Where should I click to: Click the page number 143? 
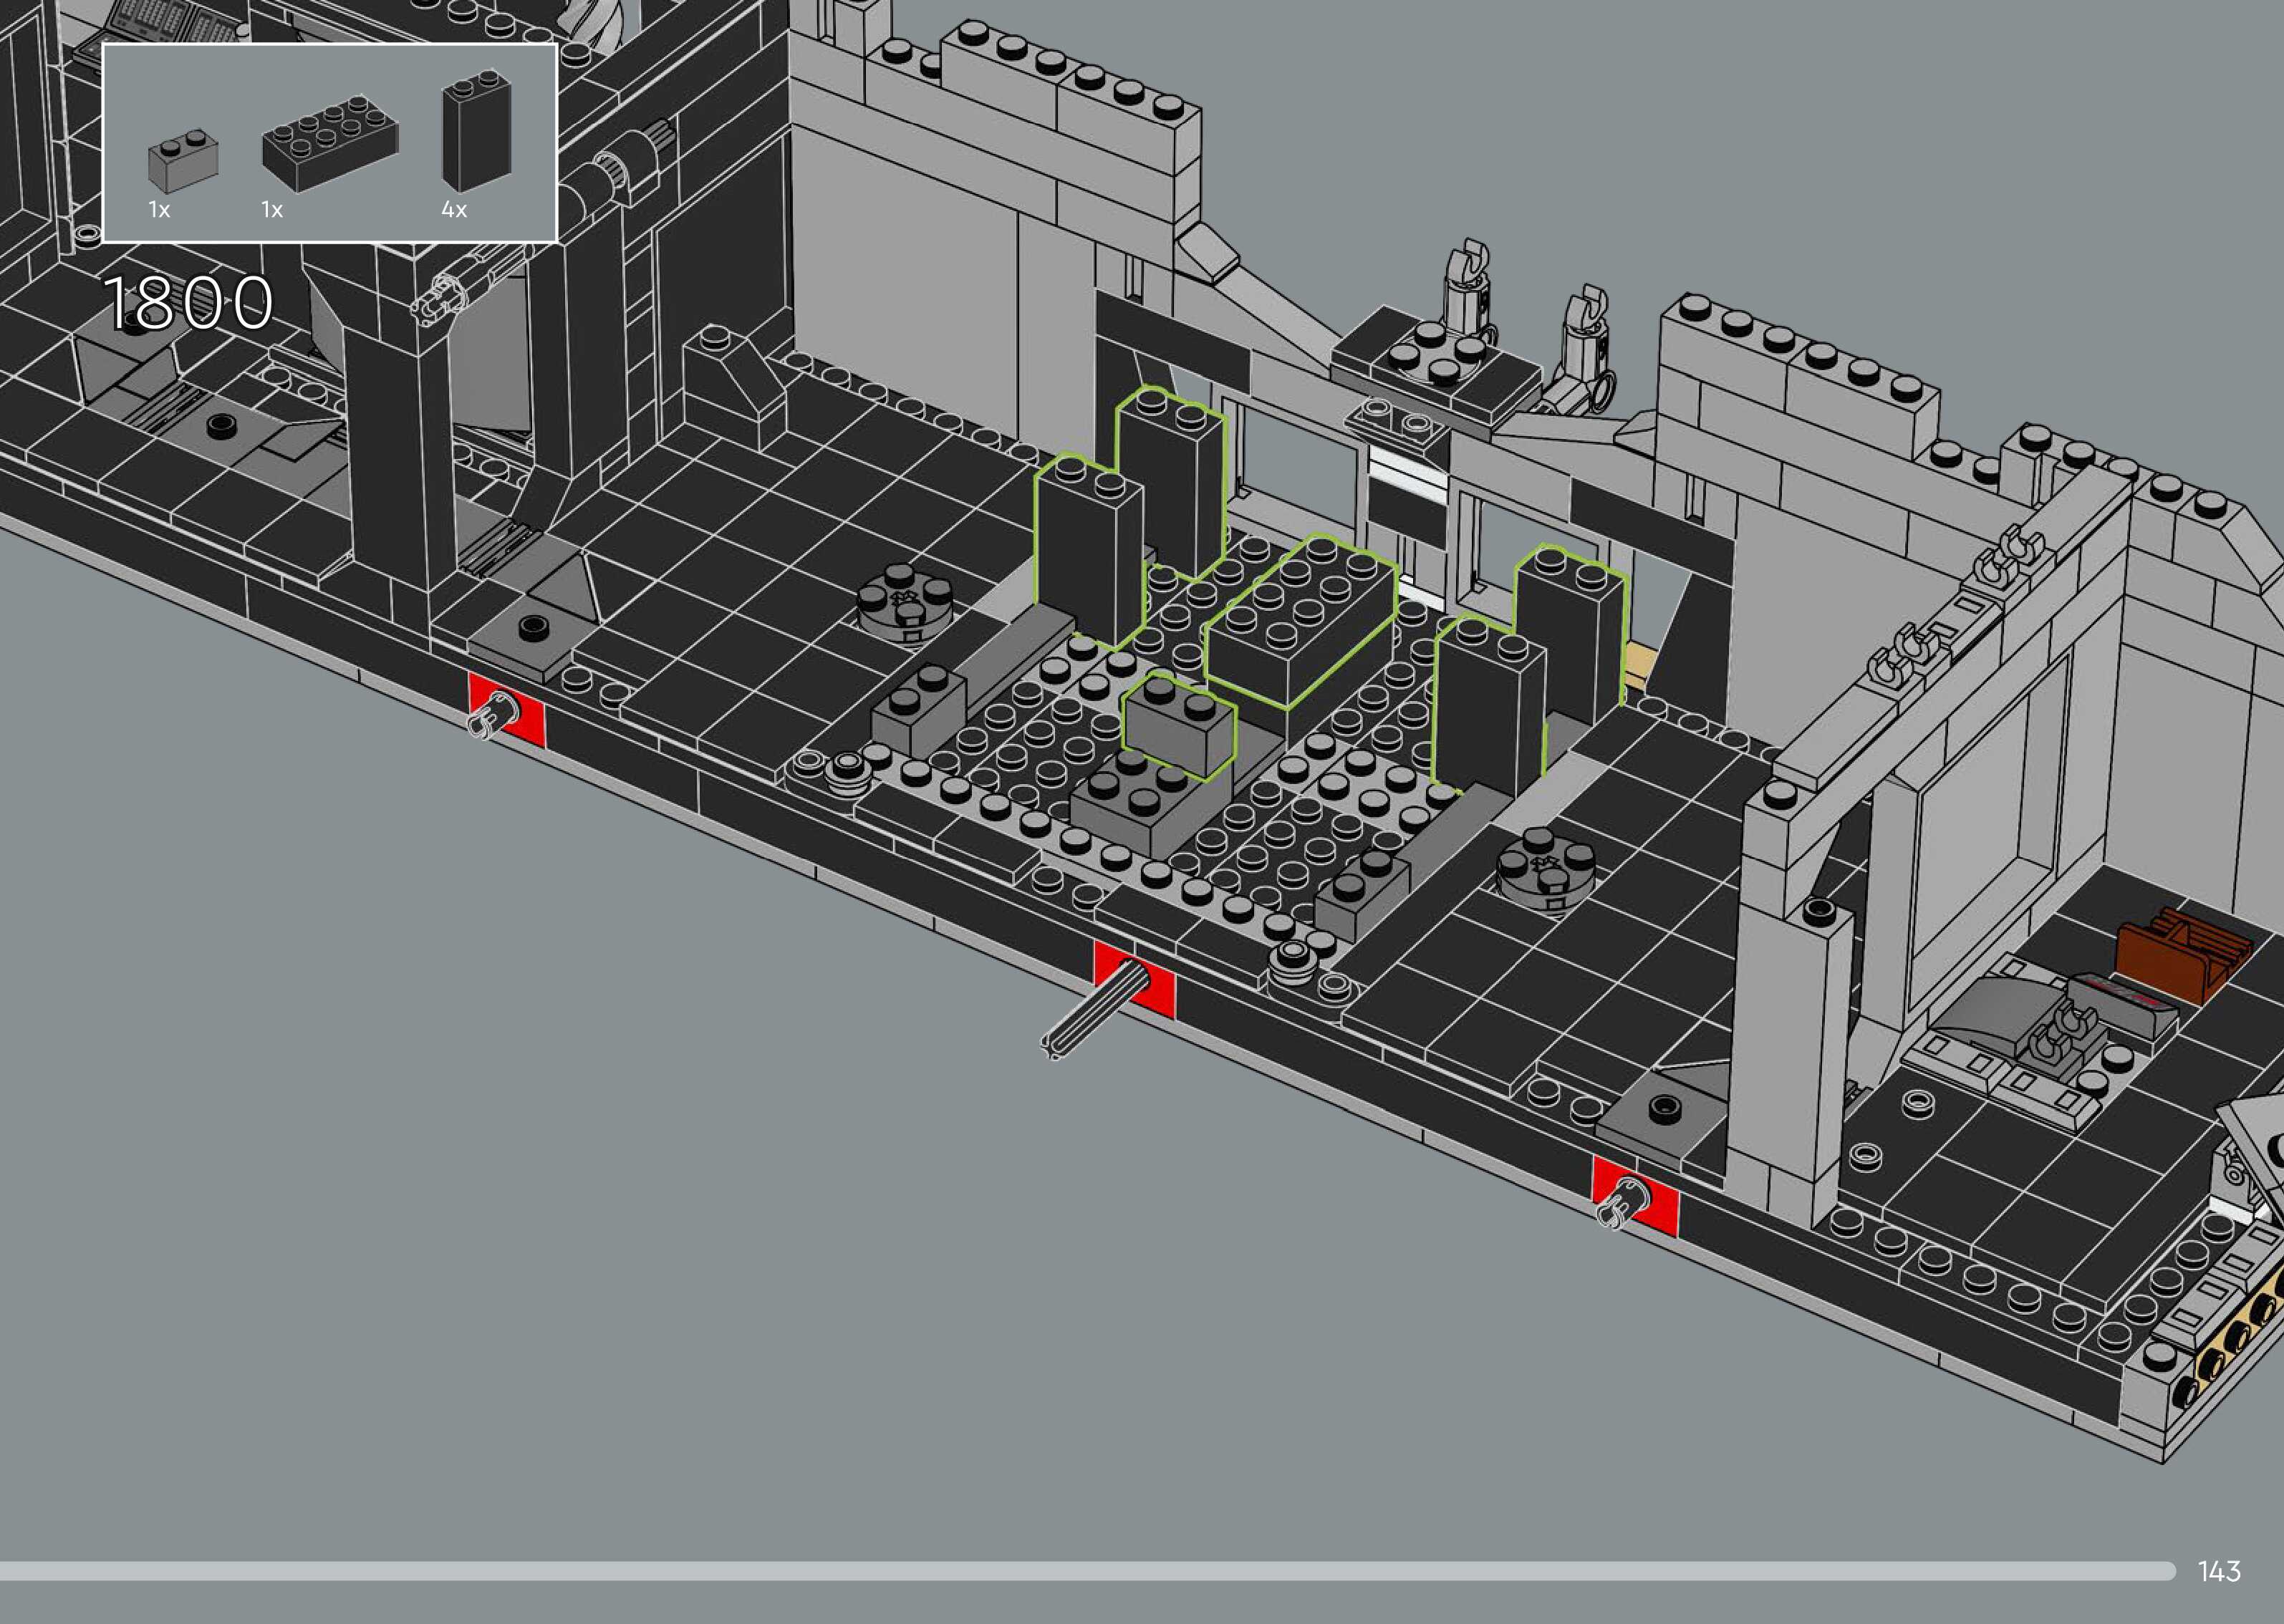tap(2219, 1571)
